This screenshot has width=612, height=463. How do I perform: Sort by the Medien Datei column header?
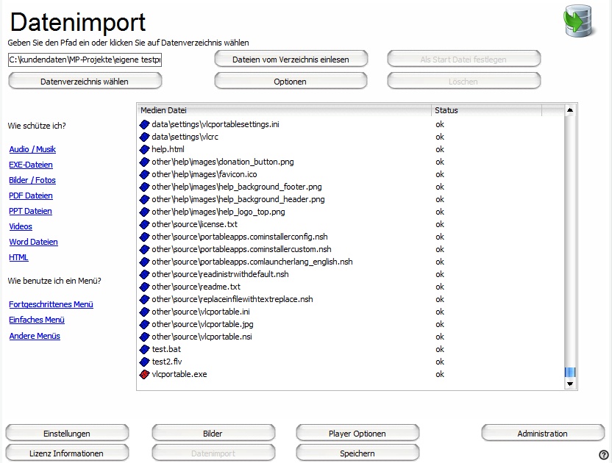[284, 110]
